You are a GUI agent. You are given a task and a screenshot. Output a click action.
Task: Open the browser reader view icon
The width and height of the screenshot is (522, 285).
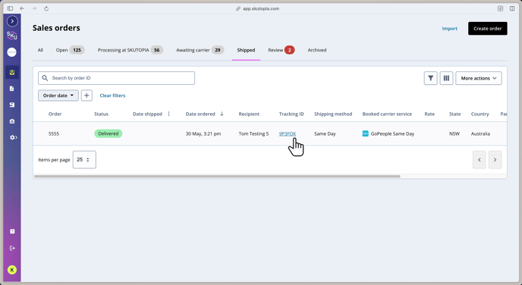500,8
